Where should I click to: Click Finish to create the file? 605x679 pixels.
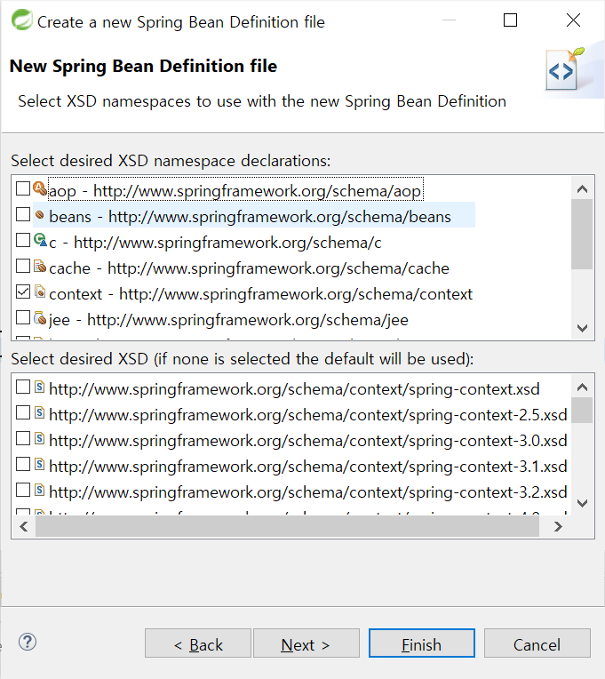[421, 643]
